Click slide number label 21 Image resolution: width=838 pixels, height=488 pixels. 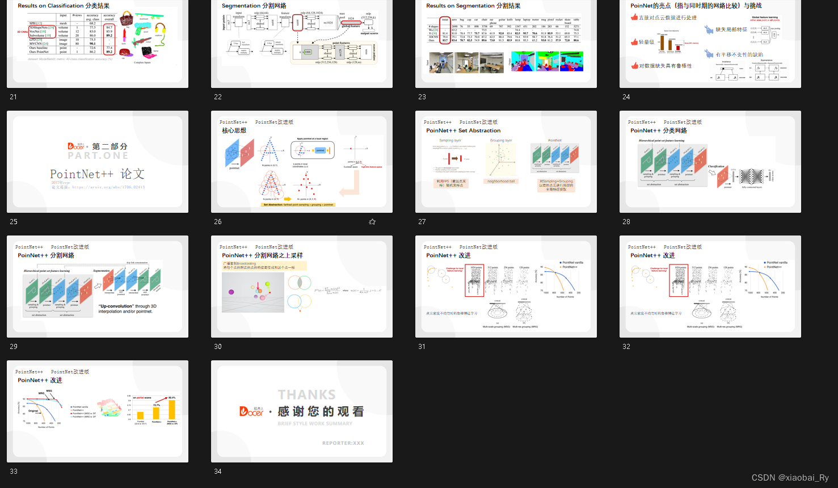[14, 97]
